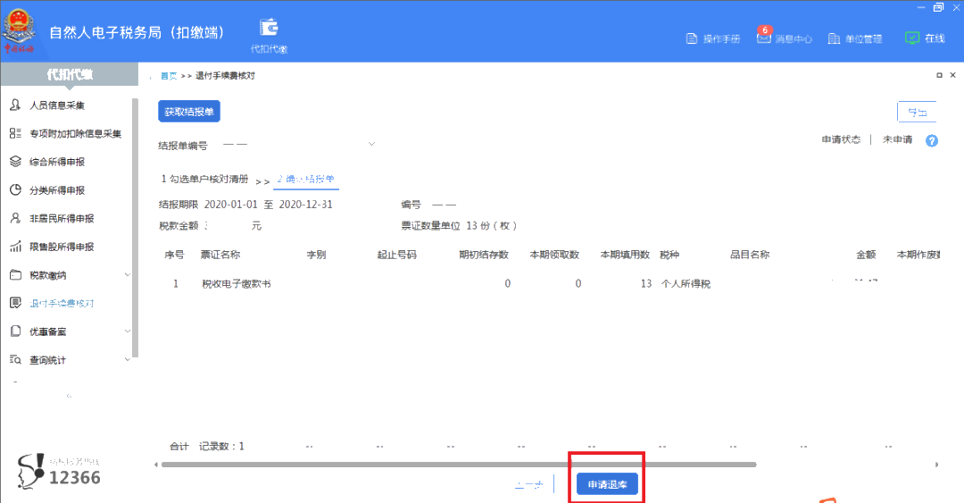Open 限售股所得申报 menu item
The height and width of the screenshot is (503, 964).
(62, 247)
